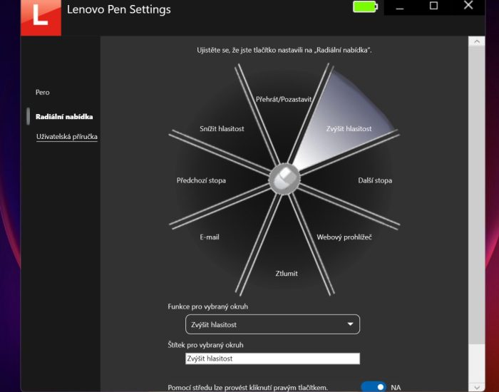Pick the Webový prohlížeč radial segment

pos(344,237)
